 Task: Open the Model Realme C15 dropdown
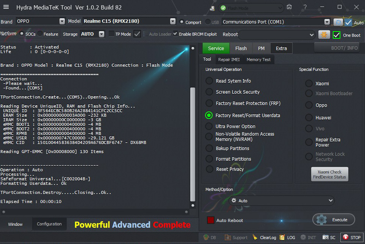click(173, 22)
